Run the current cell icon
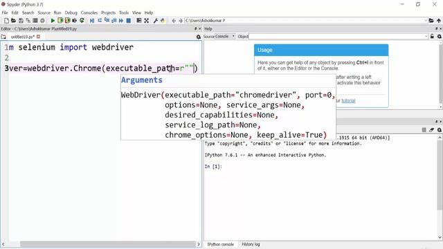443x249 pixels. click(60, 21)
